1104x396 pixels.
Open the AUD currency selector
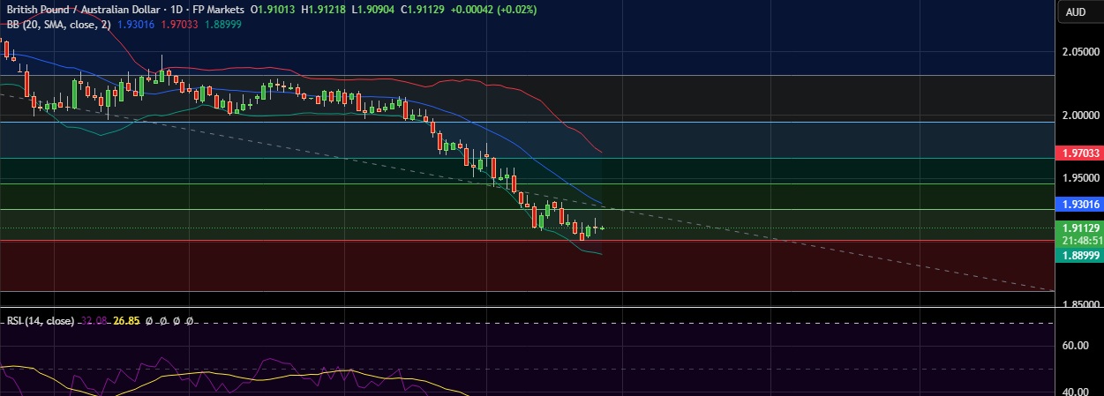coord(1076,11)
